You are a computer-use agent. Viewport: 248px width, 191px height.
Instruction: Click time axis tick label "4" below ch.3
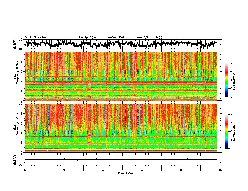click(x=103, y=170)
